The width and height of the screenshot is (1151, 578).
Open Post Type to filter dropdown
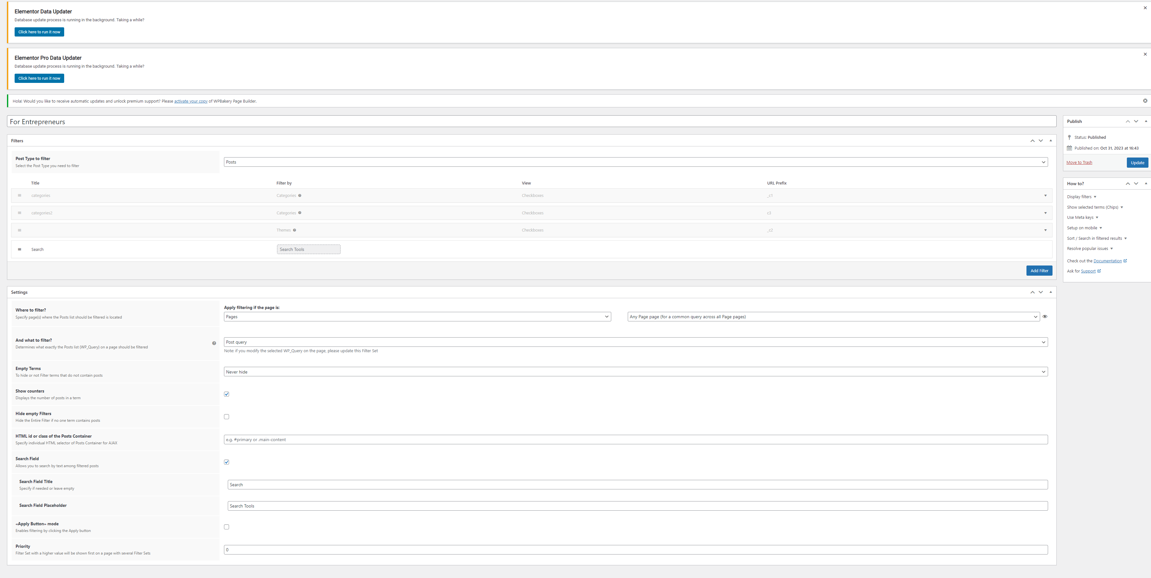pos(635,162)
